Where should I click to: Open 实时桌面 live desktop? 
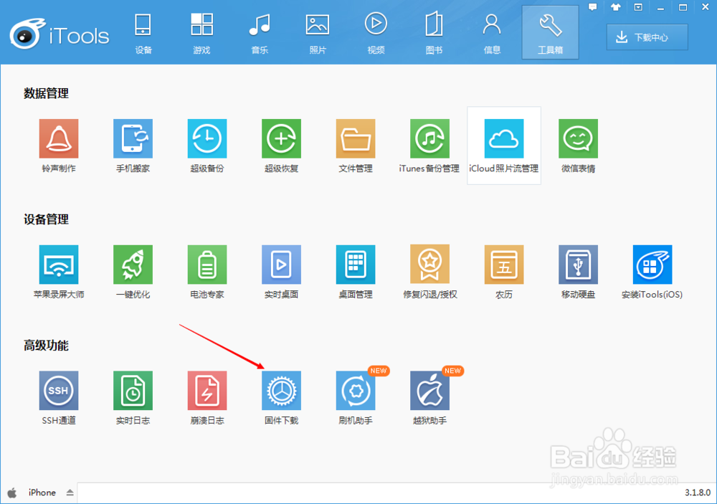[281, 265]
